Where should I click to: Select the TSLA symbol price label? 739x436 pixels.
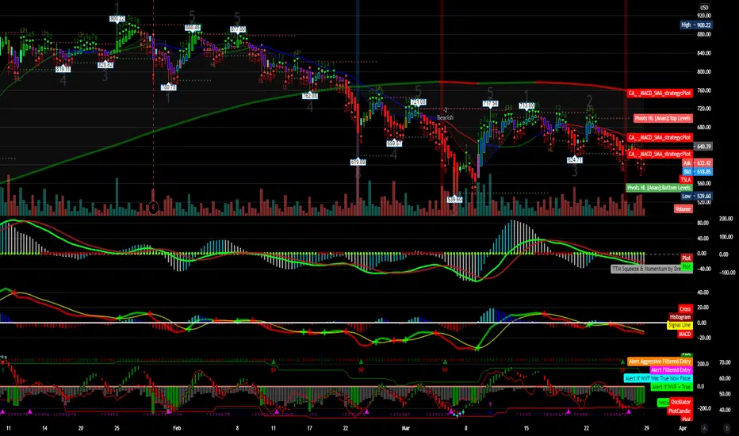[685, 180]
